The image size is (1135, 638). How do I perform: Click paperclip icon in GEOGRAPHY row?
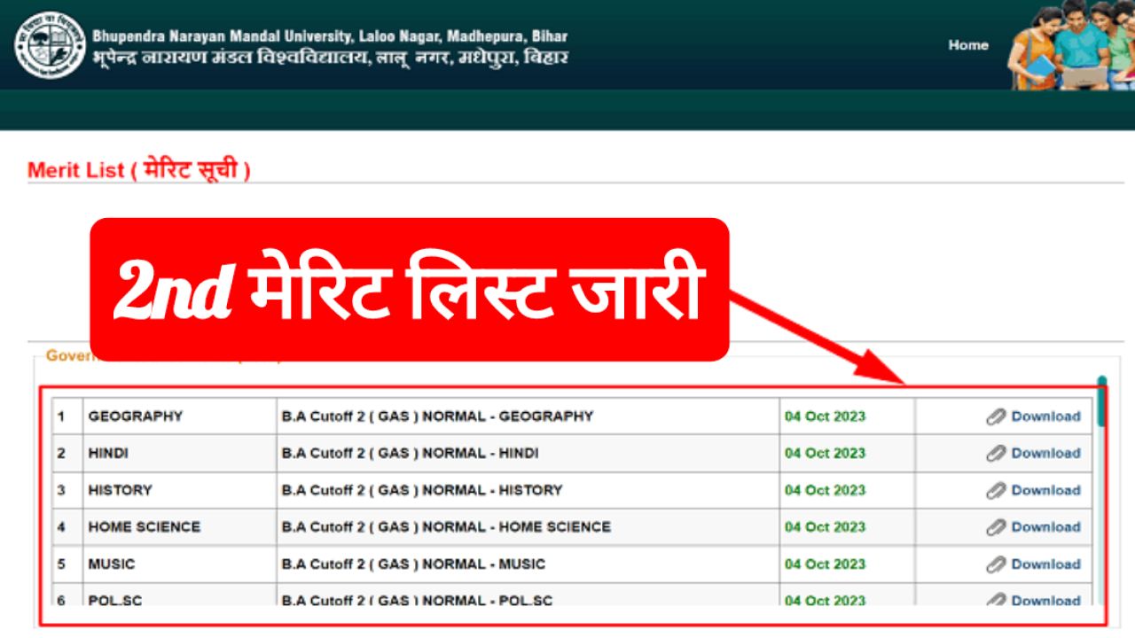tap(996, 416)
